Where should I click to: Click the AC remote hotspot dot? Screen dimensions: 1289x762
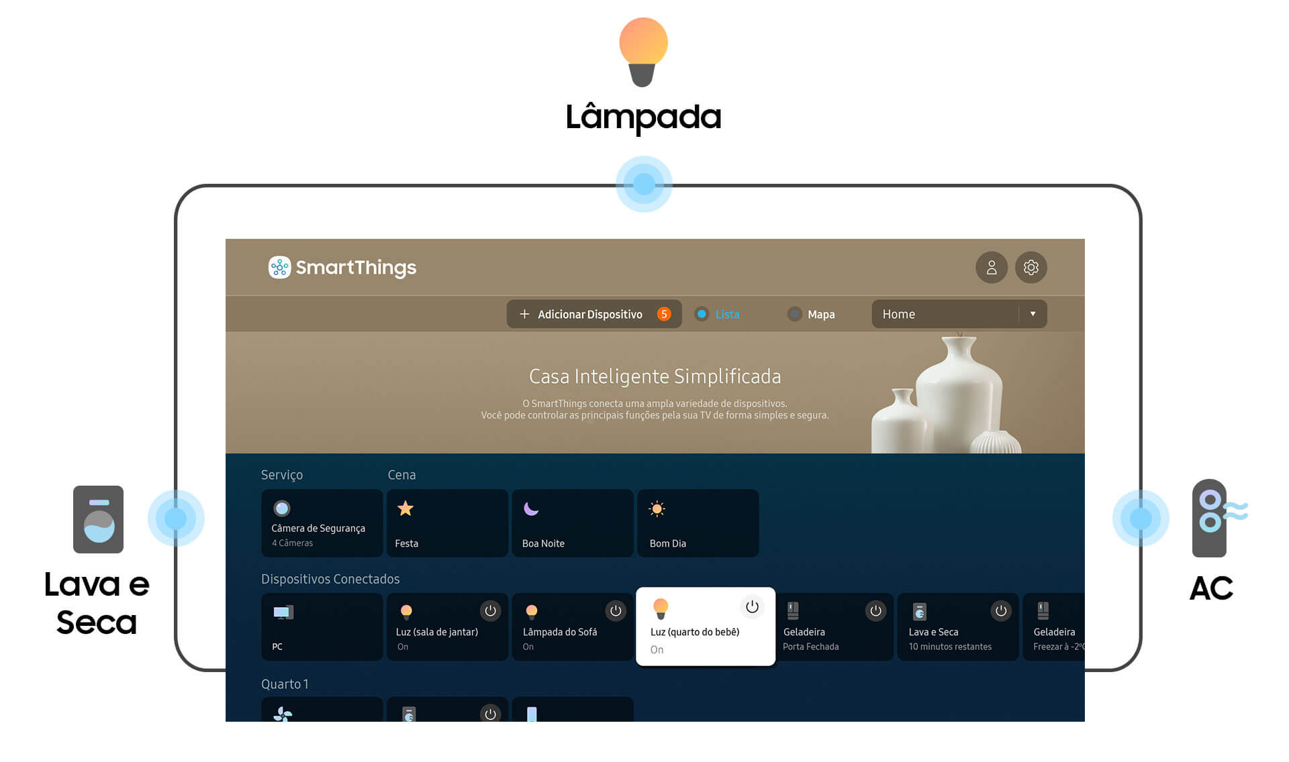1141,519
